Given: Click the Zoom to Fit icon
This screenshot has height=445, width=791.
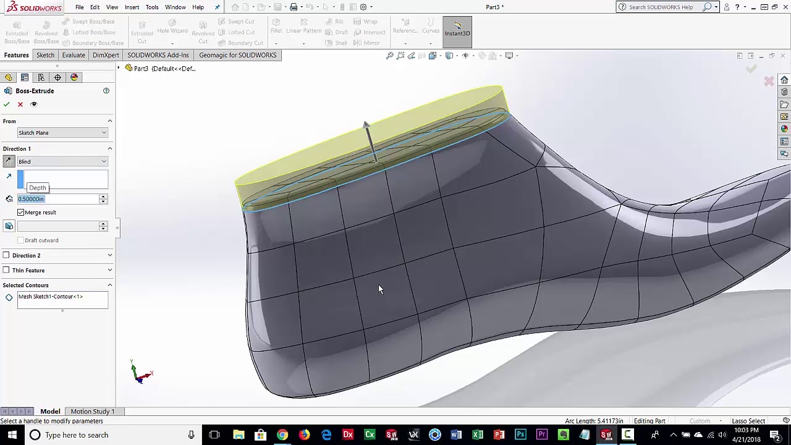Looking at the screenshot, I should tap(390, 56).
